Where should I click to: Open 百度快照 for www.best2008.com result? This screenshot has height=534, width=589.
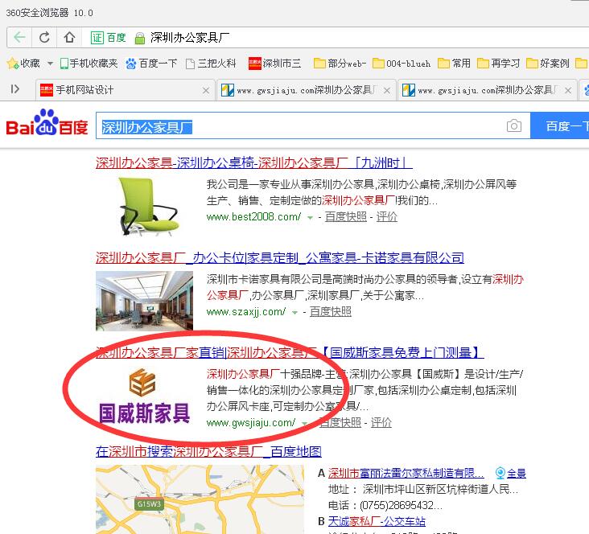point(345,216)
